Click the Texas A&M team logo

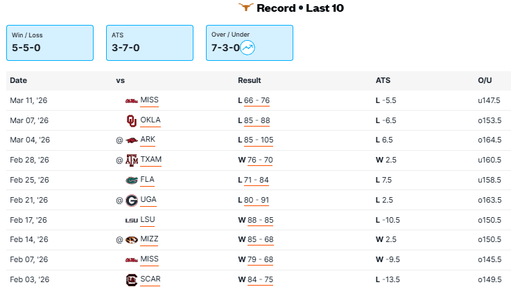(132, 160)
